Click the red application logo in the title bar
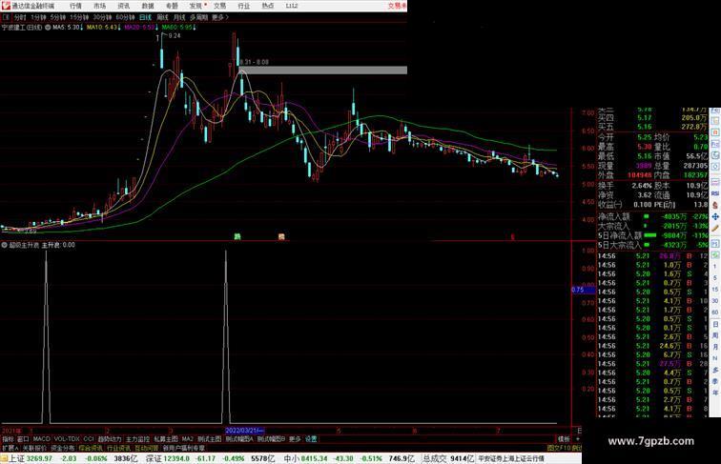 coord(5,6)
